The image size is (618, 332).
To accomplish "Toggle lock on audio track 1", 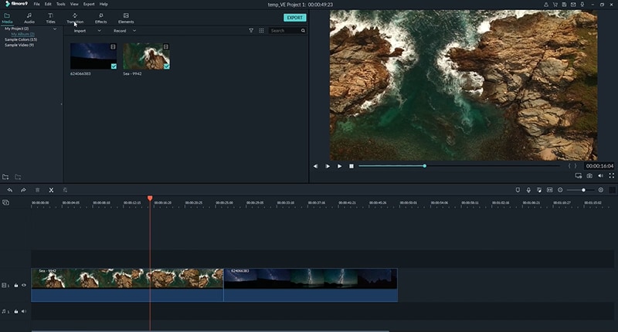I will [16, 311].
